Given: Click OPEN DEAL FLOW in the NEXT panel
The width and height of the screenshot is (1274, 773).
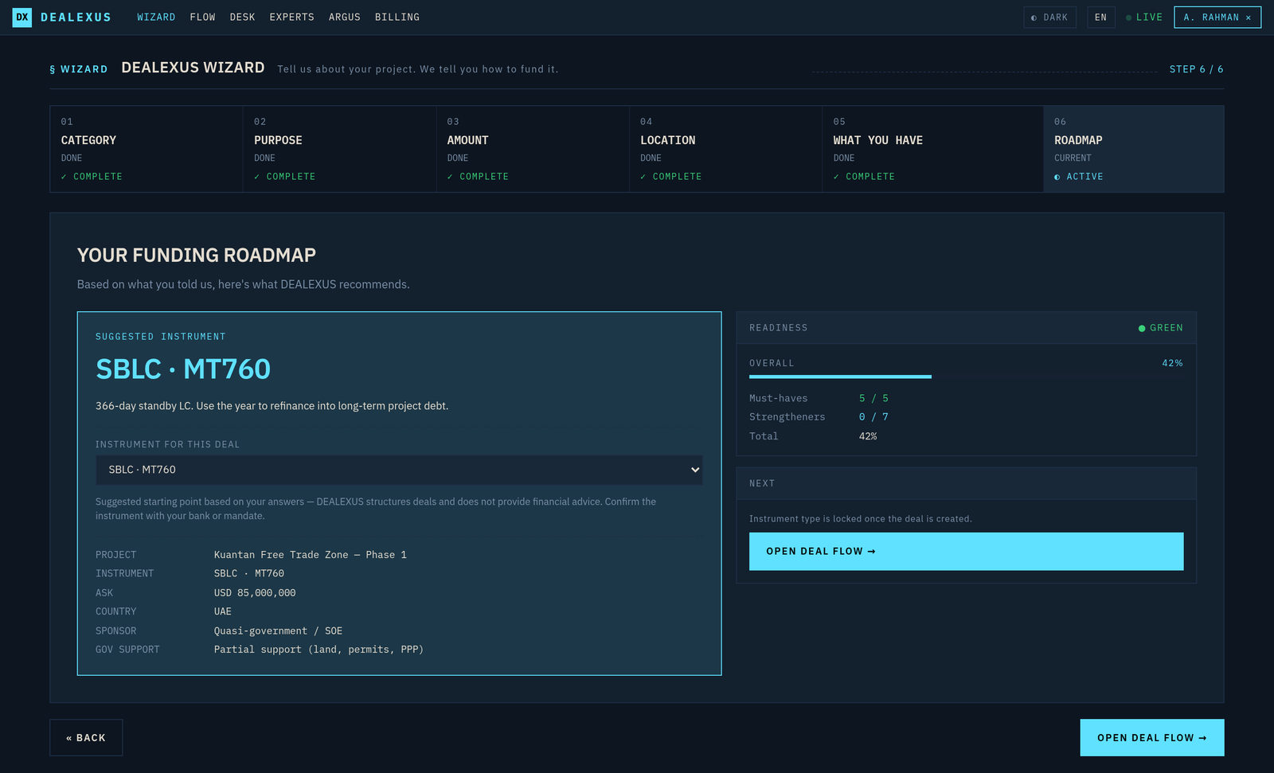Looking at the screenshot, I should click(966, 551).
